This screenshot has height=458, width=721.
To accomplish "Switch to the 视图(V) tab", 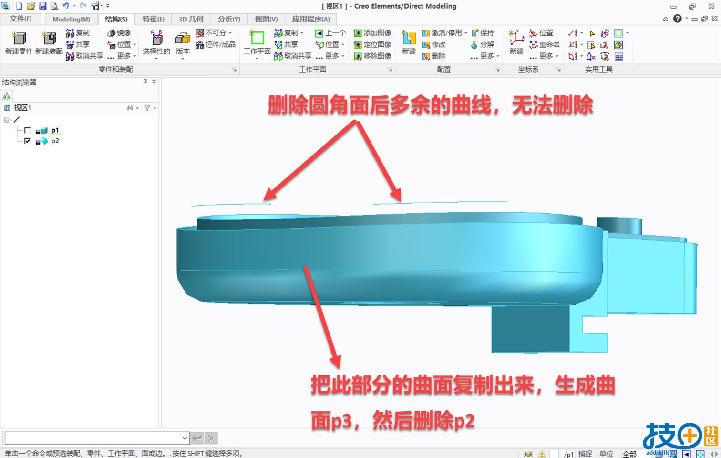I will pyautogui.click(x=266, y=19).
